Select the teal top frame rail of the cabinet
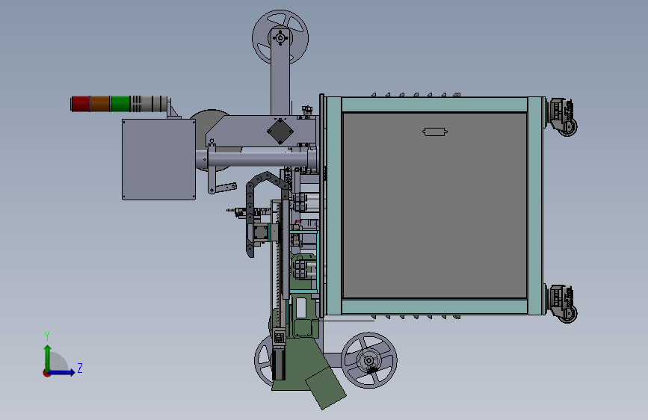 click(x=435, y=105)
